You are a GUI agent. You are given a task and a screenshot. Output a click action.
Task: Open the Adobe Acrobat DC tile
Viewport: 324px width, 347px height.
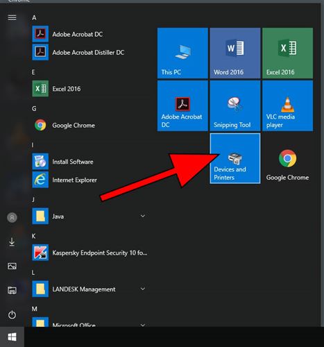[x=182, y=105]
